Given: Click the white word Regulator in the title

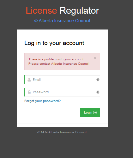Looking at the screenshot, I should pyautogui.click(x=79, y=11).
